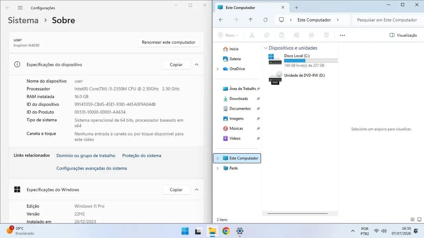Select the Unidade de DVD-RW (D:) drive
The height and width of the screenshot is (238, 424).
coord(296,78)
